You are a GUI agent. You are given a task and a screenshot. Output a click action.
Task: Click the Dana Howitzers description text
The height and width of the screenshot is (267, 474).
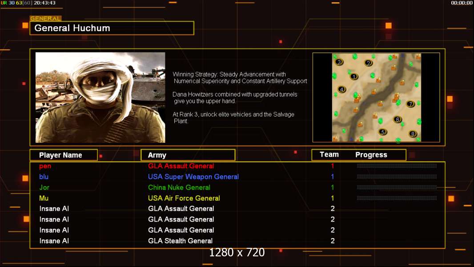235,97
